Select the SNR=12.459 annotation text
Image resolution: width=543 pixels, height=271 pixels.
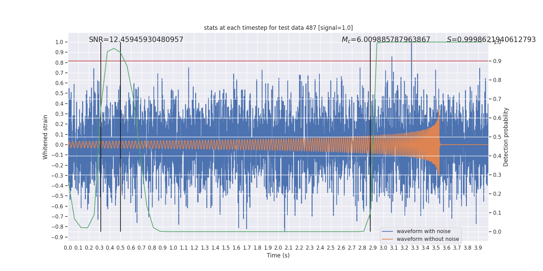click(136, 40)
